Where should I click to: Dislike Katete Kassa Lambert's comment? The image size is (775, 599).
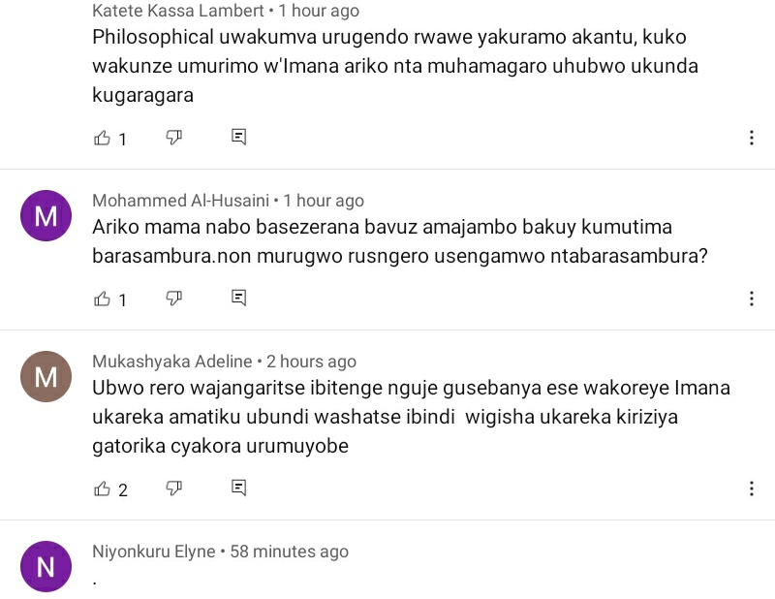[x=174, y=138]
